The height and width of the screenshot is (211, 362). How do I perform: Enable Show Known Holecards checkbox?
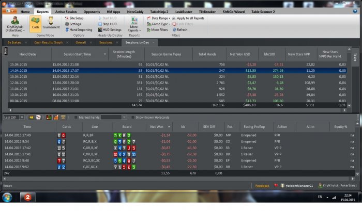click(133, 117)
